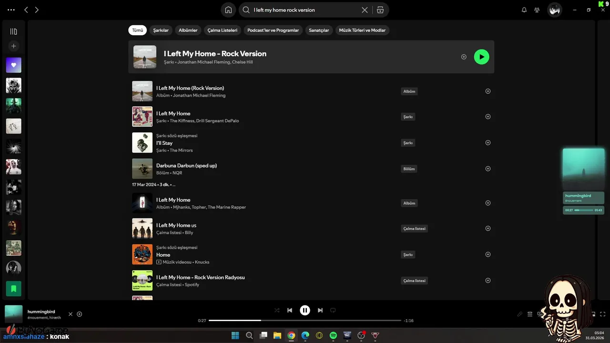Open now-playing hummingbird cover thumbnail
Screen dimensions: 610x343
tap(14, 314)
